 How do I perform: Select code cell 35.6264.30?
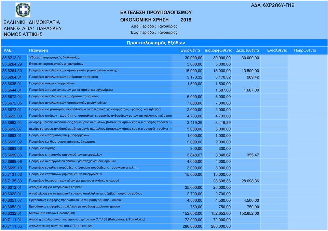click(x=14, y=71)
